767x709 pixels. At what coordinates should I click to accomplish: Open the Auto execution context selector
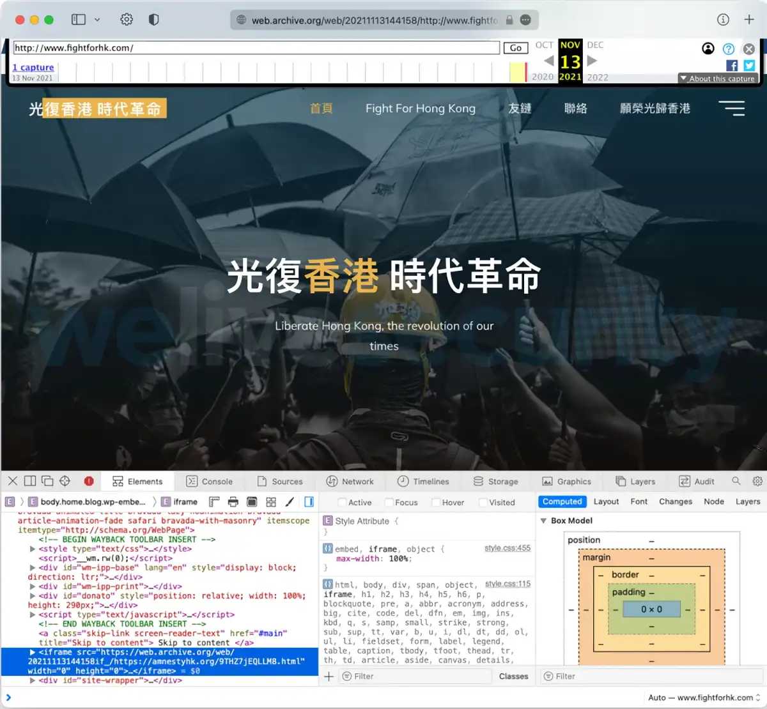coord(704,698)
